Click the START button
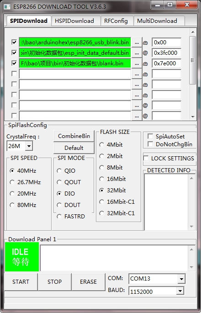Screen dimensions: 201x313 pos(21,281)
